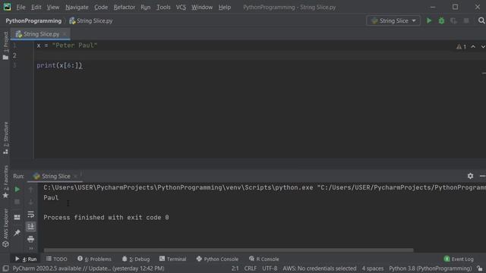Open the Project tool window

click(5, 45)
